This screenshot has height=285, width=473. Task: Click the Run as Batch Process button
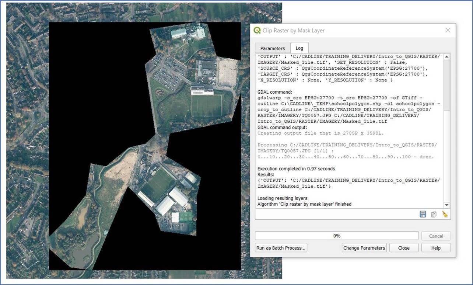[x=281, y=248]
